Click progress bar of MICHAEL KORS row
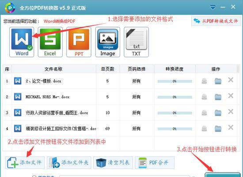Viewport: 243px width, 177px height. pos(175,97)
